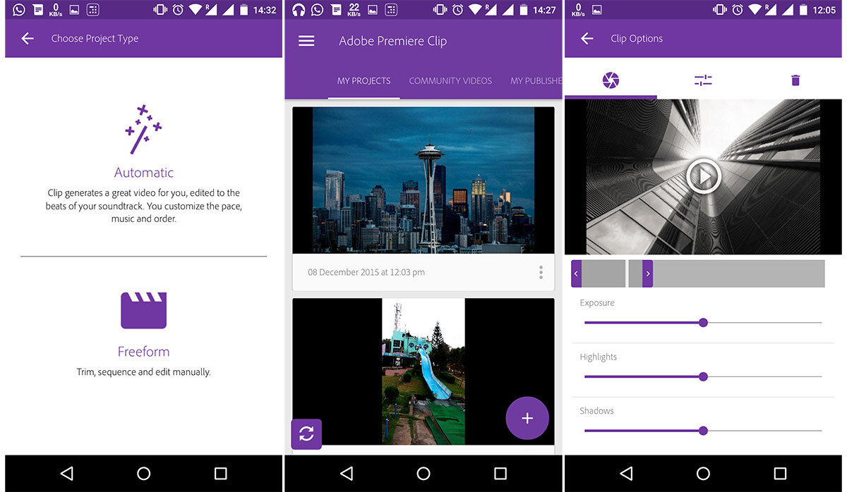The height and width of the screenshot is (492, 847).
Task: Select the Automatic magic wand icon
Action: click(x=143, y=129)
